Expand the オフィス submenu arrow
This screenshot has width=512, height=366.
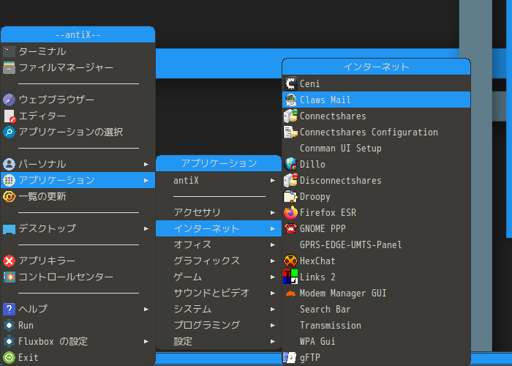tap(273, 244)
